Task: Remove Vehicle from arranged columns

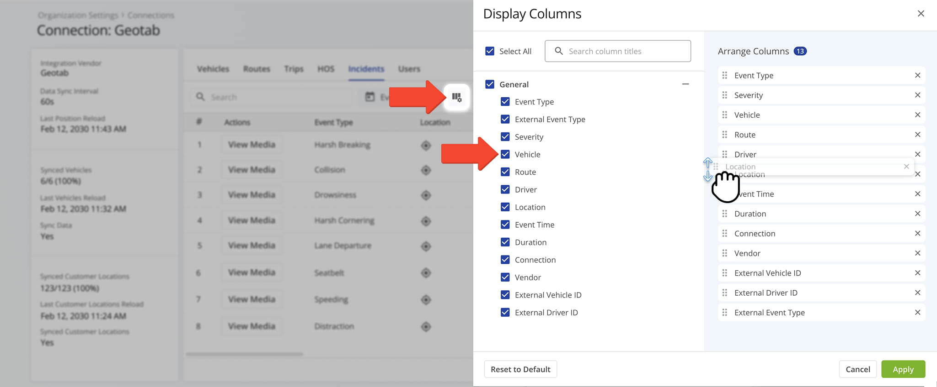Action: 917,115
